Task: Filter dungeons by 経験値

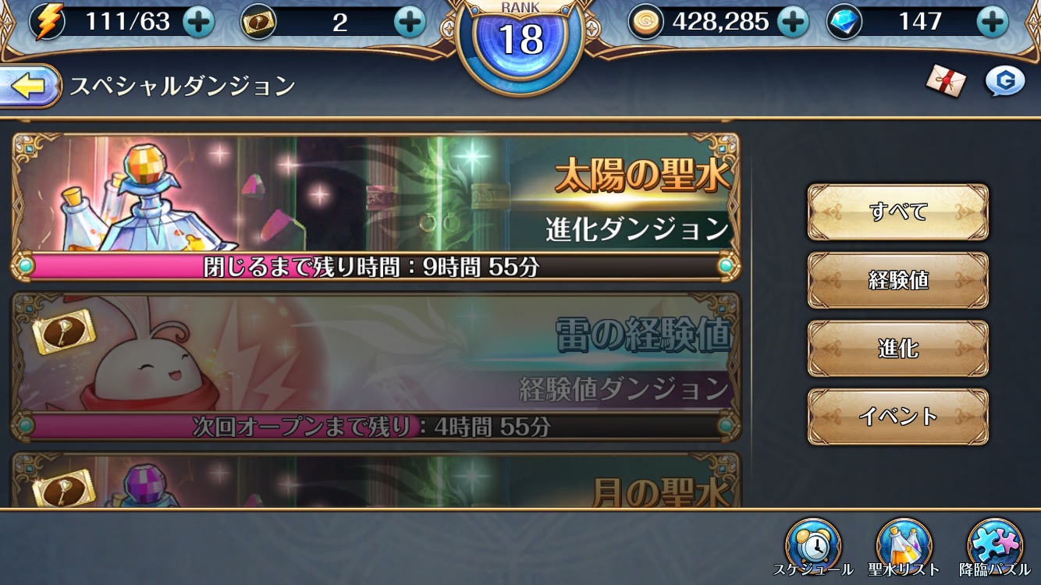Action: pos(898,280)
